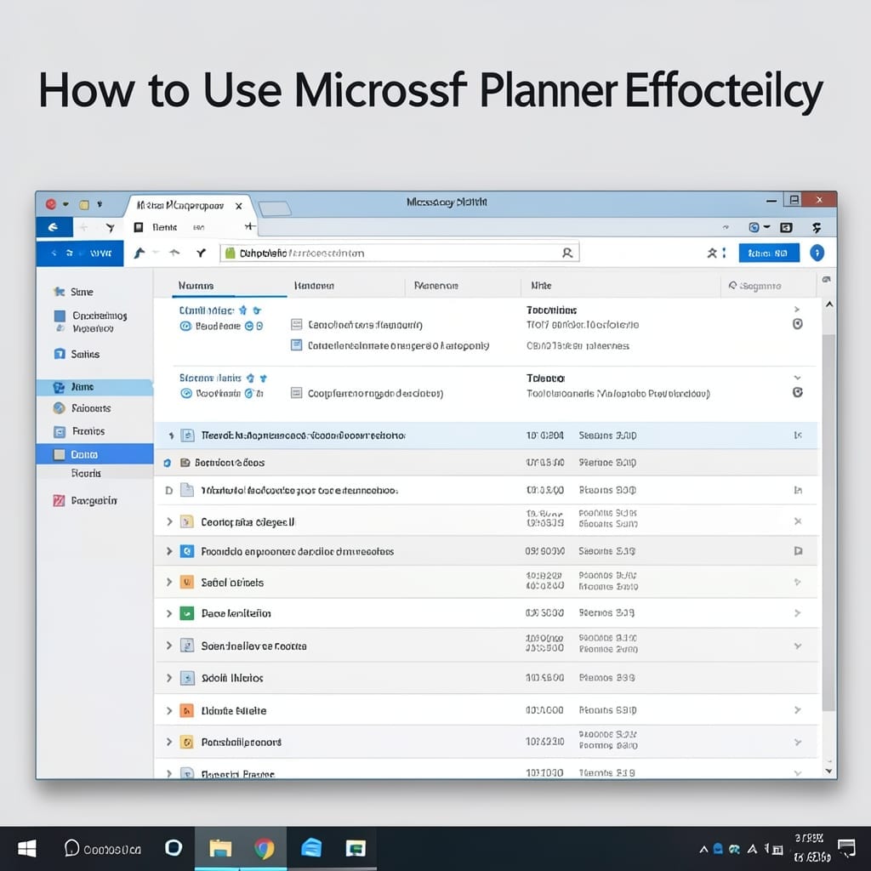Toggle the Cotuelloncaolrnate blue checkbox
This screenshot has height=871, width=871.
click(297, 345)
